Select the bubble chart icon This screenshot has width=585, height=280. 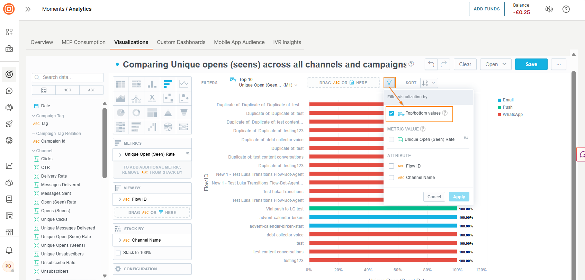(184, 98)
